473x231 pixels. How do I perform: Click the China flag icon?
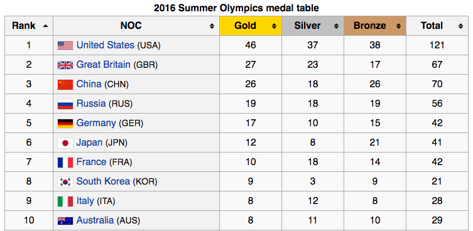[x=65, y=85]
